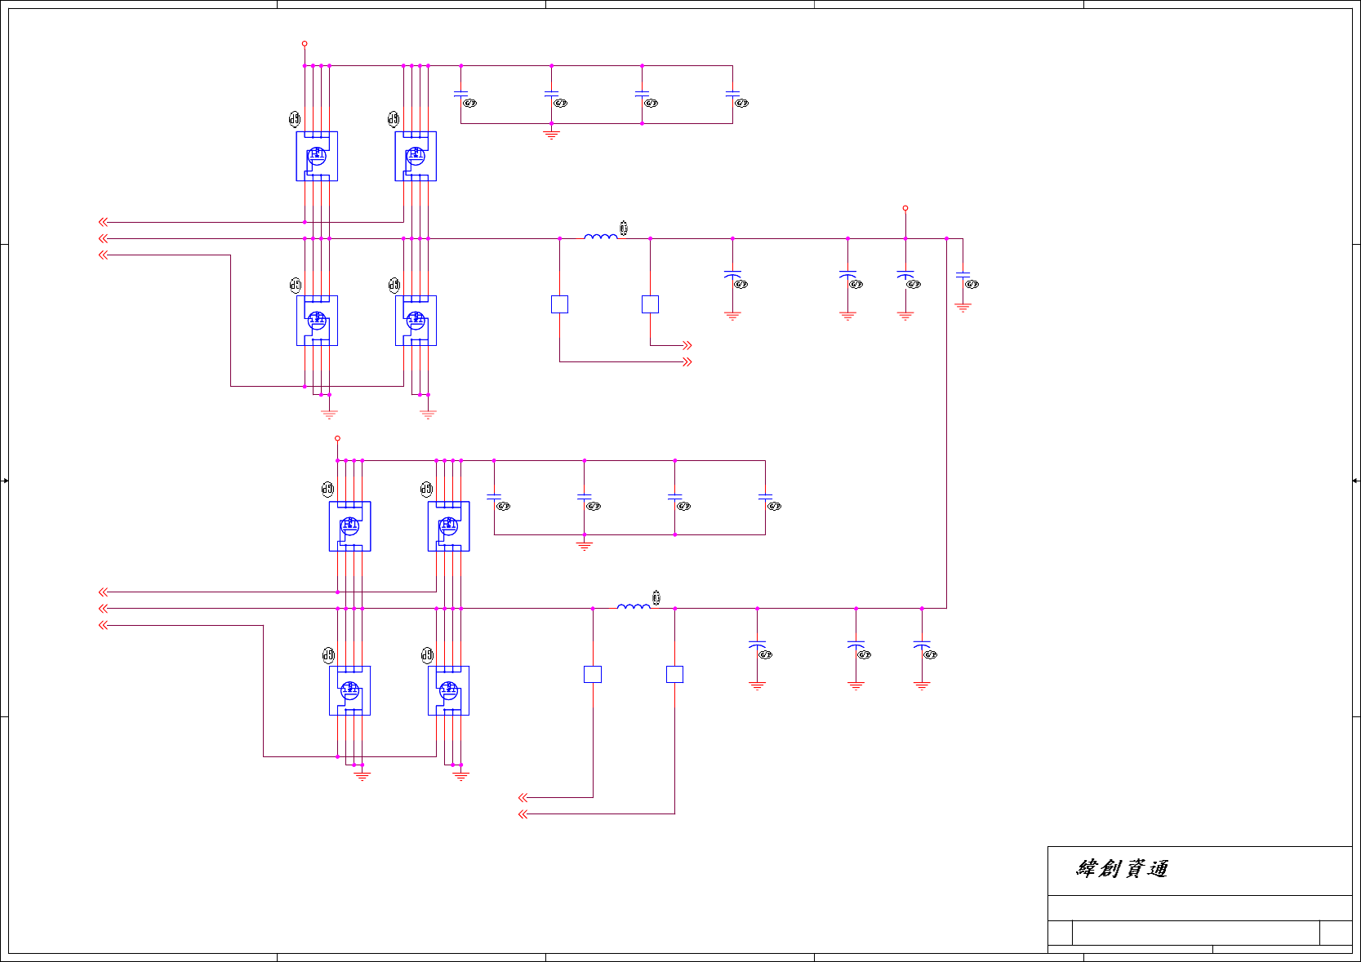
Task: Select lower circuit's high-side right MOSFET
Action: pos(448,526)
